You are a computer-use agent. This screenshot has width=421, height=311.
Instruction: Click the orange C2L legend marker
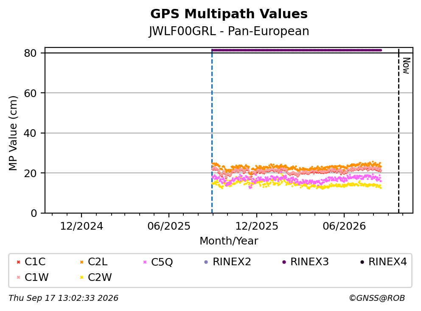coord(81,262)
